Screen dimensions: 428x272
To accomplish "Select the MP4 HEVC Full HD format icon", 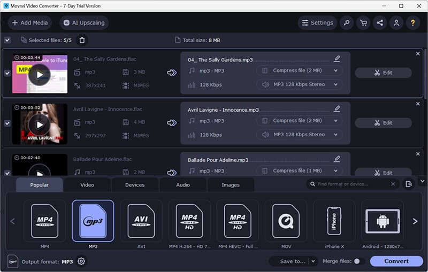I will pyautogui.click(x=238, y=221).
